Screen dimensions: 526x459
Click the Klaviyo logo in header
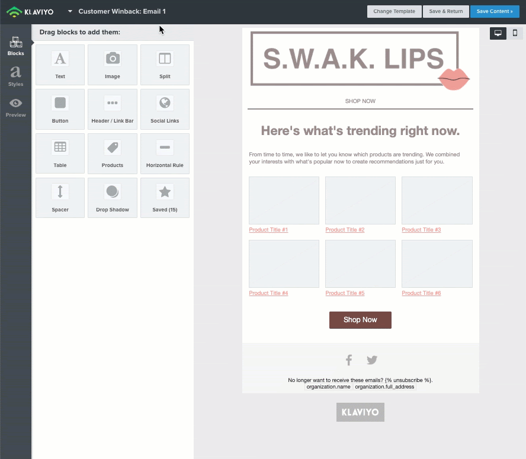tap(30, 12)
